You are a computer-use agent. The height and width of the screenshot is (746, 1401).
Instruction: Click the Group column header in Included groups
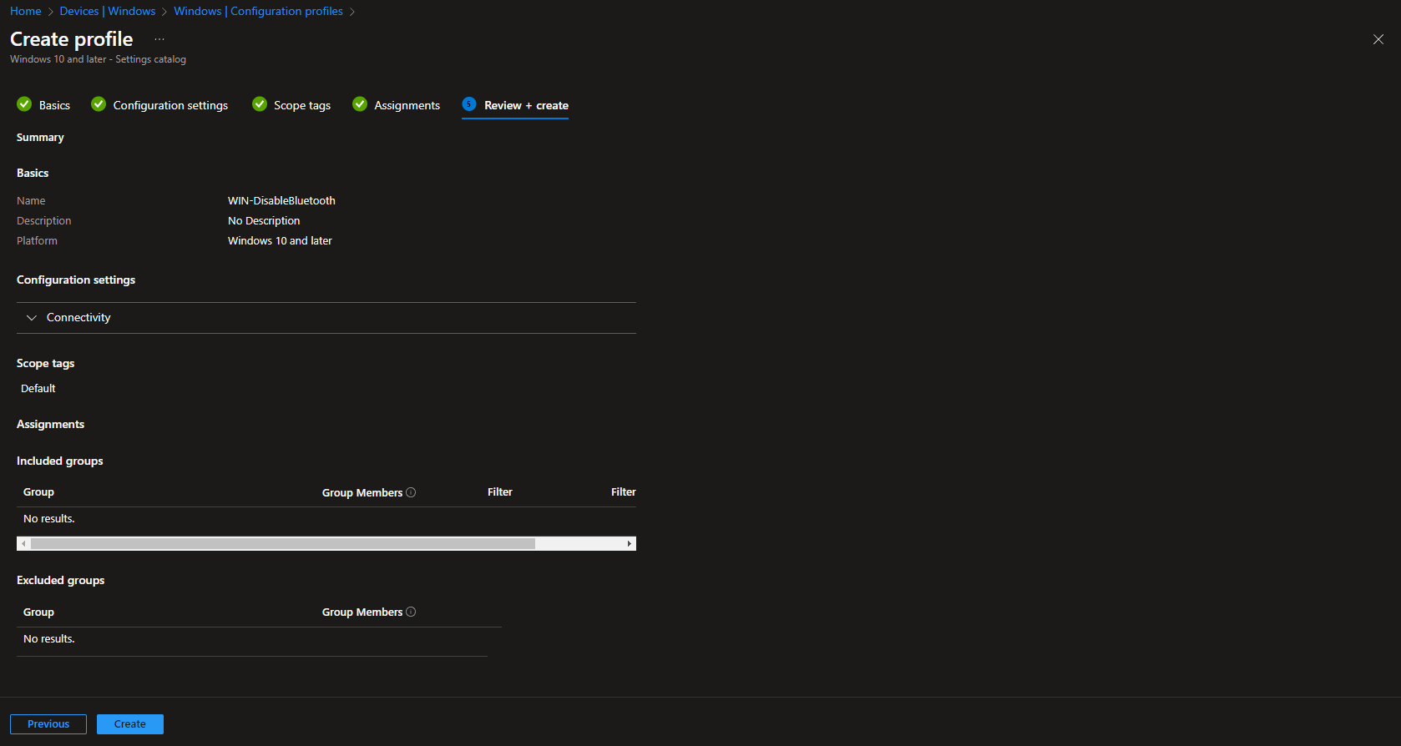(x=38, y=492)
